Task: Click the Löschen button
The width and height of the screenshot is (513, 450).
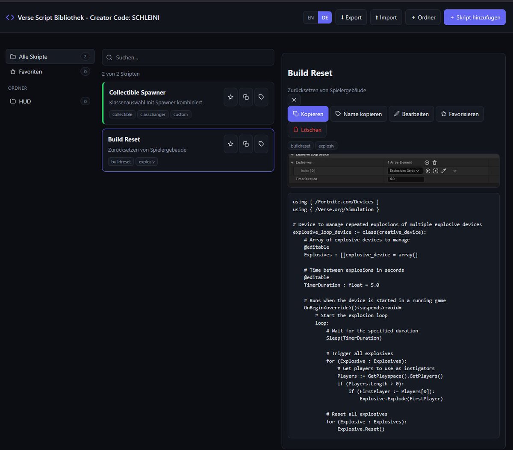Action: pos(307,130)
